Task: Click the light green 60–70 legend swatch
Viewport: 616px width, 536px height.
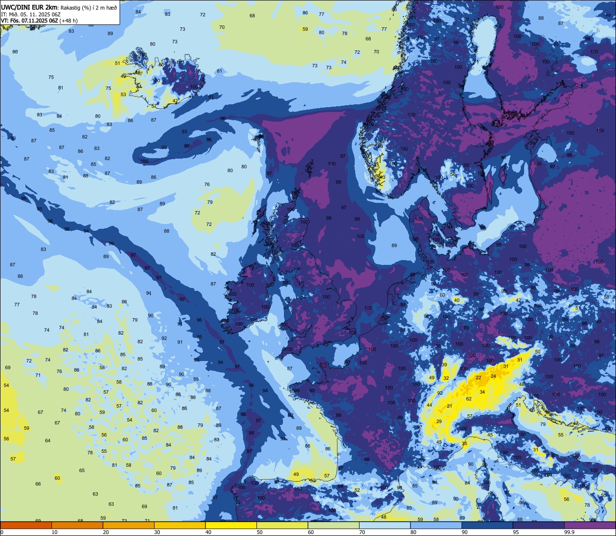Action: [x=334, y=525]
